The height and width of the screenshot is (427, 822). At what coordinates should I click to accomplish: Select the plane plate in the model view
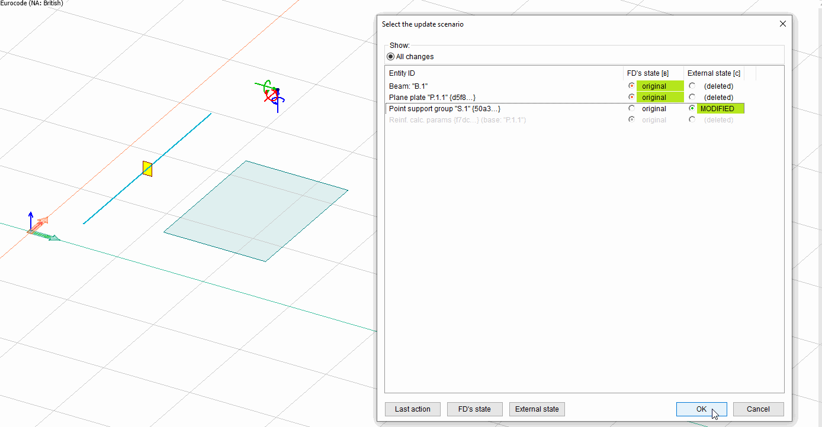[x=256, y=211]
